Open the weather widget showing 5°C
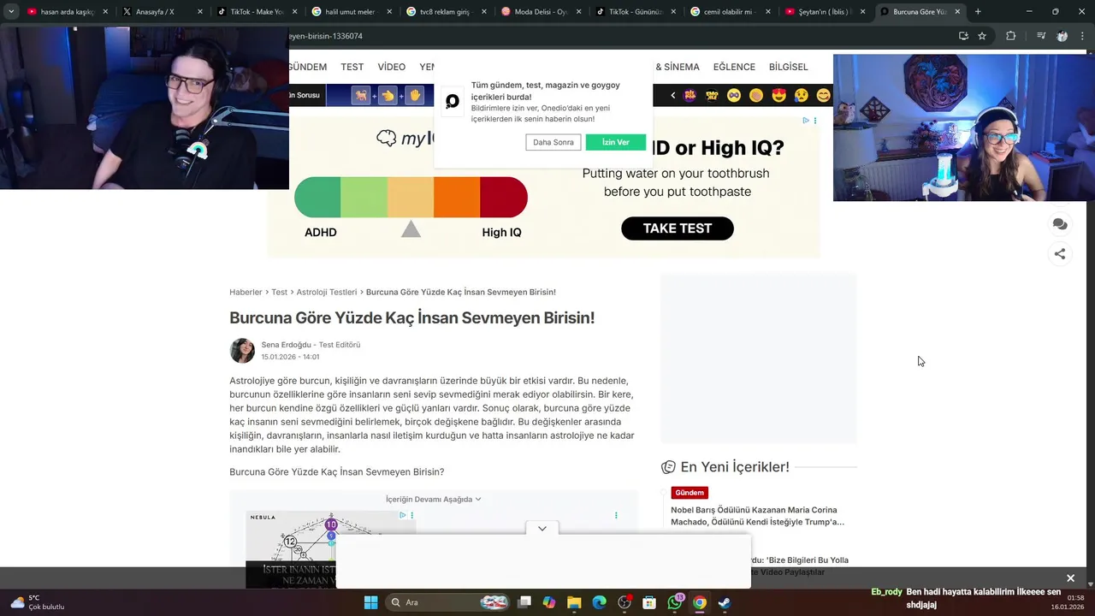Screen dimensions: 1095x616 [38, 602]
